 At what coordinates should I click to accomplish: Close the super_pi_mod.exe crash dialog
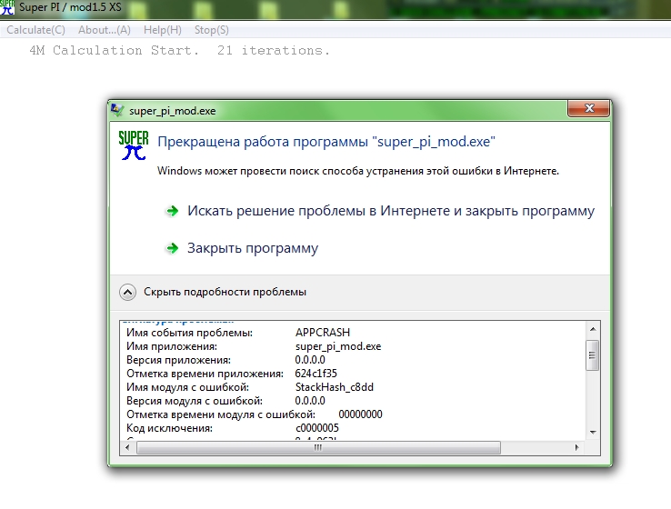pyautogui.click(x=588, y=108)
